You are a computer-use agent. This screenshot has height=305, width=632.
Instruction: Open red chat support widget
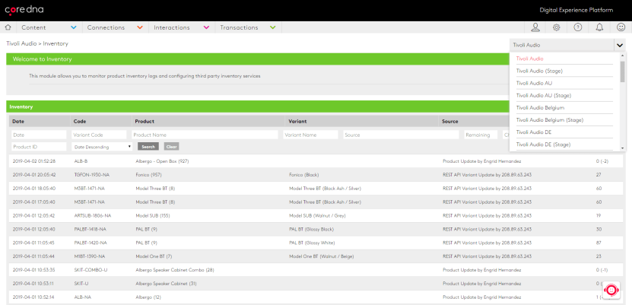point(611,290)
